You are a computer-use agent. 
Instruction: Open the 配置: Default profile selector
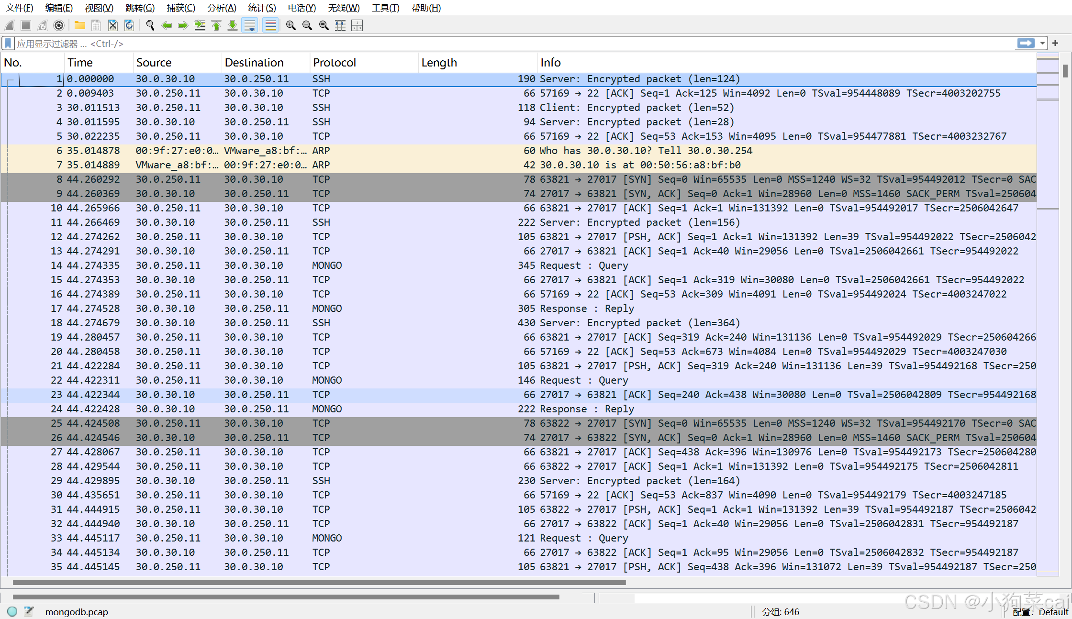pyautogui.click(x=1040, y=612)
